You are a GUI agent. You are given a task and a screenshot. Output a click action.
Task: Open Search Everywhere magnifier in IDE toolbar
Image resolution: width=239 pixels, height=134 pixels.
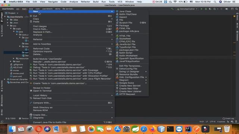(x=236, y=9)
